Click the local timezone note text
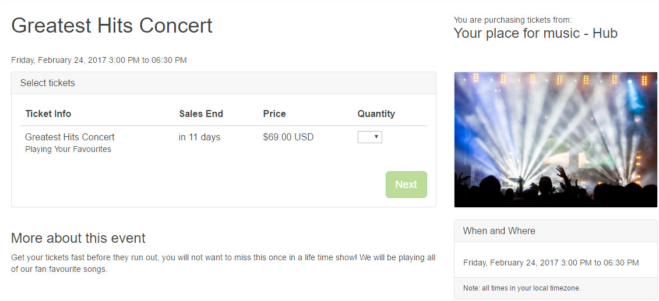 tap(521, 288)
